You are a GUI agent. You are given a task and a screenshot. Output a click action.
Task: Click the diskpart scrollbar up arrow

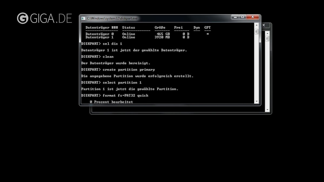pos(256,25)
